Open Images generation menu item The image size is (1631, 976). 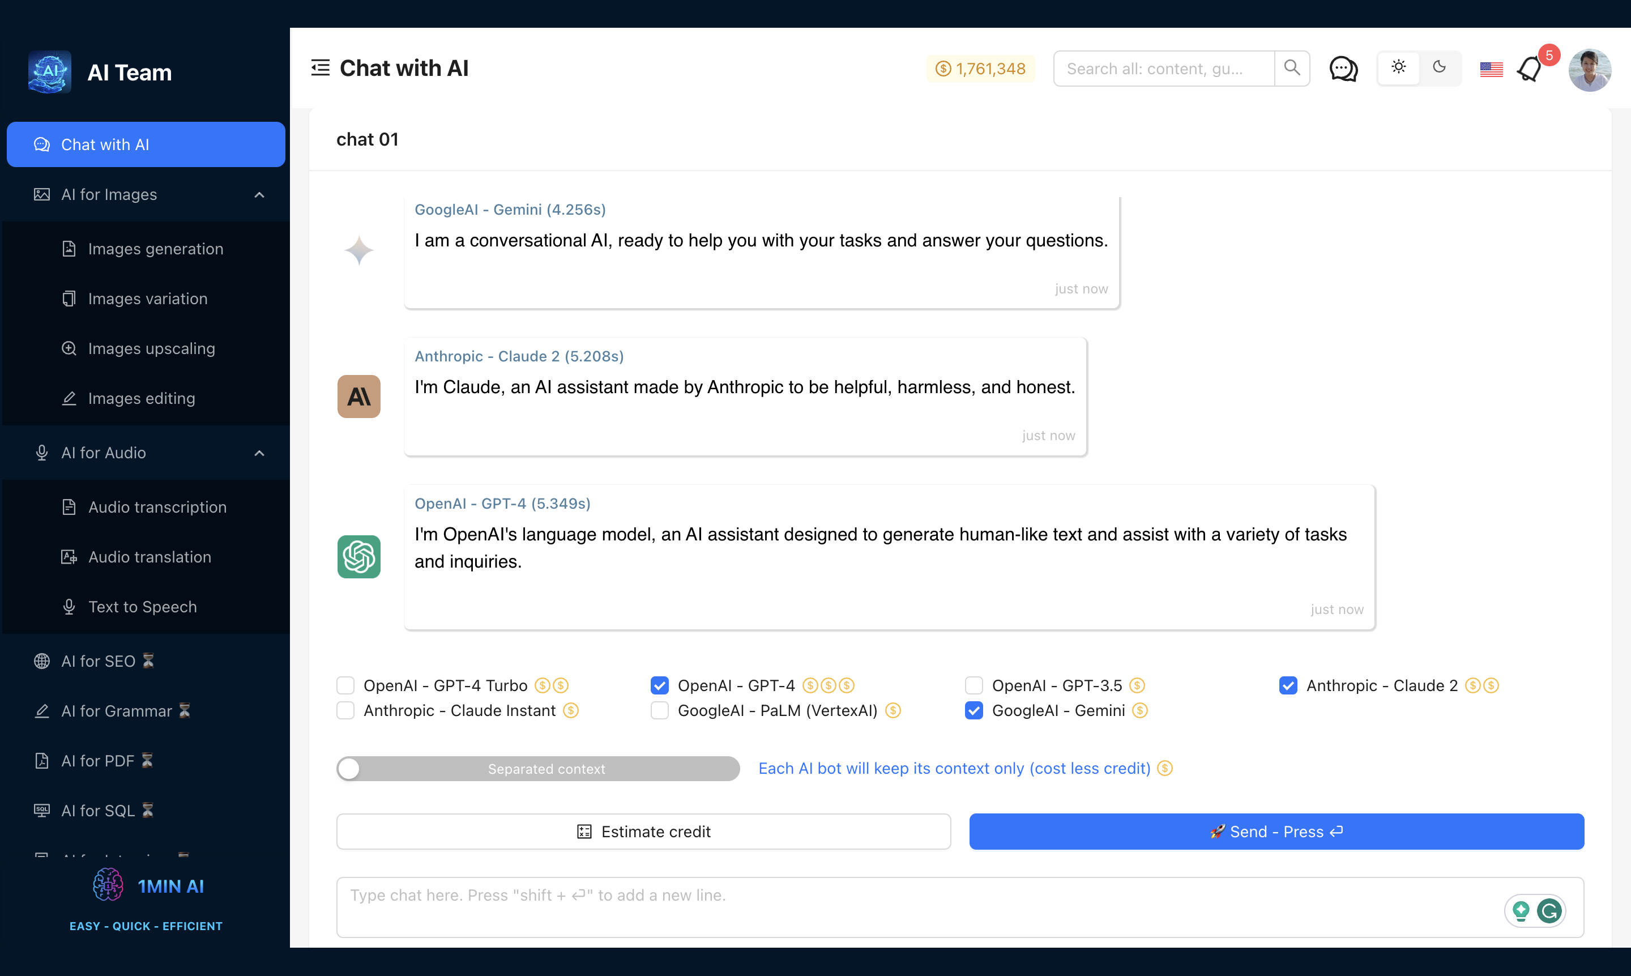(x=155, y=249)
